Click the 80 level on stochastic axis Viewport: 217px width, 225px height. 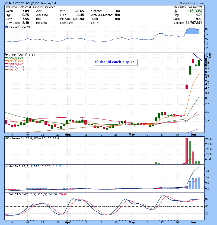pyautogui.click(x=207, y=199)
